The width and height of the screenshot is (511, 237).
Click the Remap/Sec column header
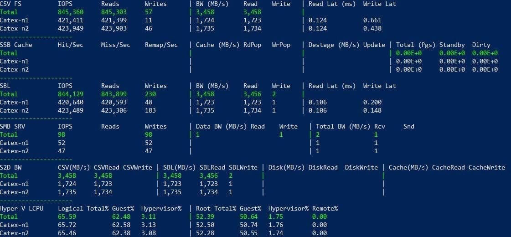[x=161, y=45]
